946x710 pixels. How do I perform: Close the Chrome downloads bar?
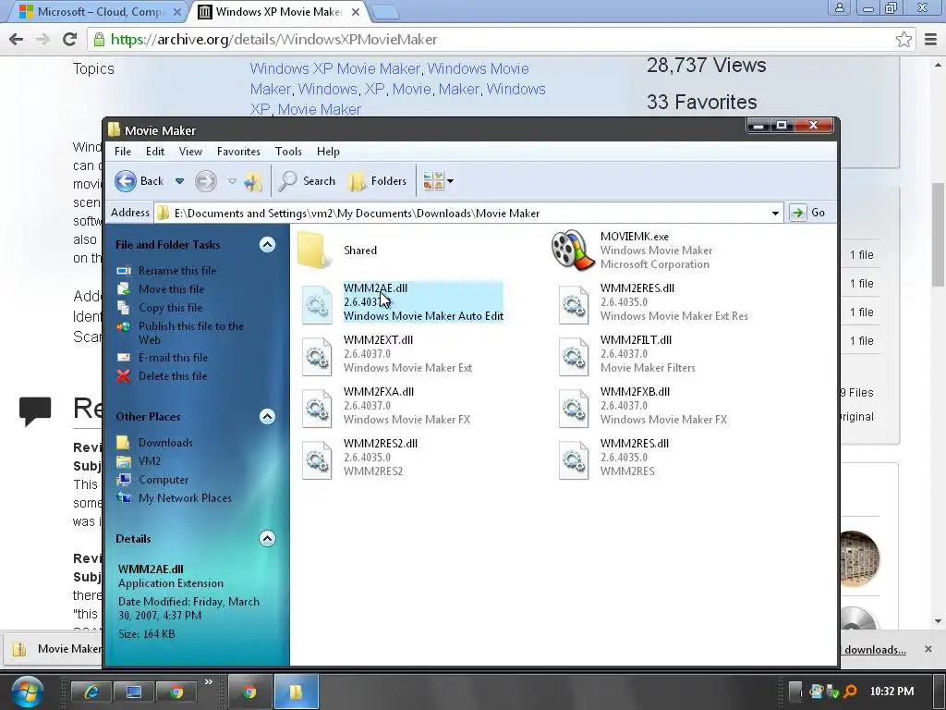(928, 649)
